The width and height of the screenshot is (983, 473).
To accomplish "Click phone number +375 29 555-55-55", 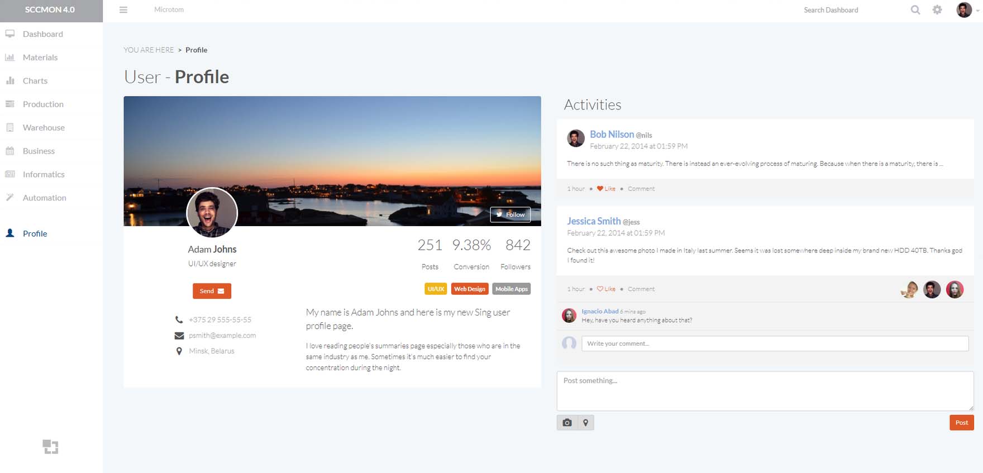I will pos(220,320).
